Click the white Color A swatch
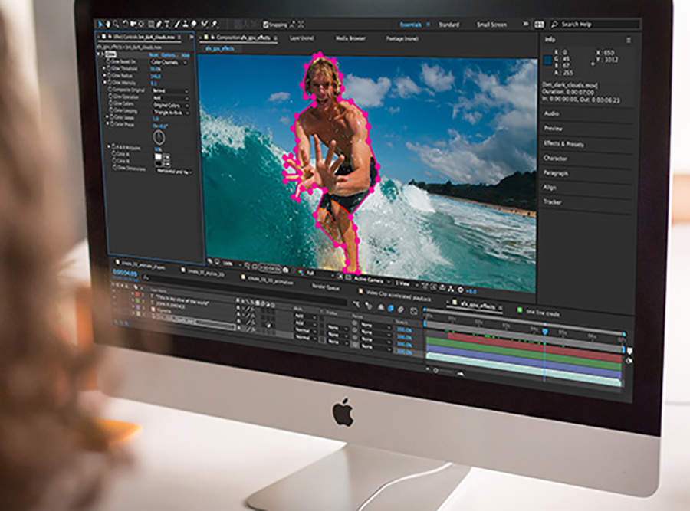 (x=159, y=156)
